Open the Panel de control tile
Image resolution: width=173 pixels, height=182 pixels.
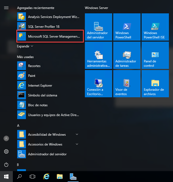(x=155, y=55)
